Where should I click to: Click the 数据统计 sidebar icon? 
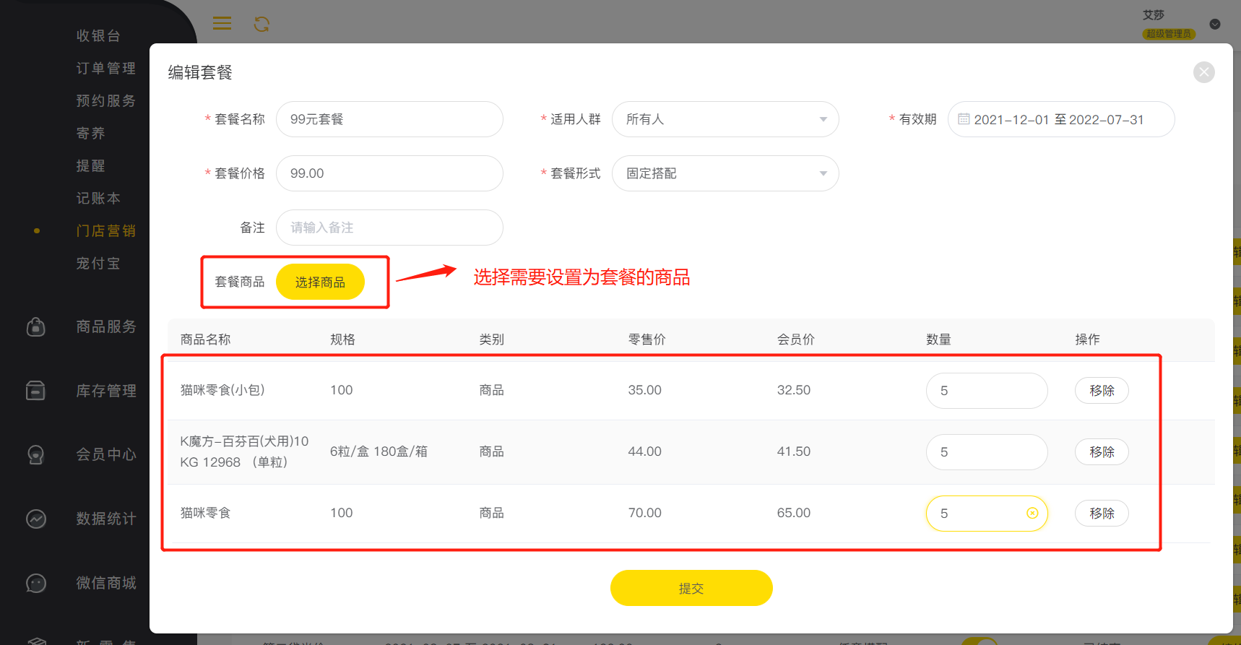pyautogui.click(x=36, y=519)
